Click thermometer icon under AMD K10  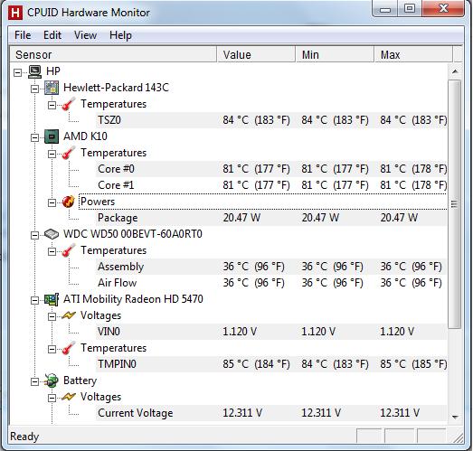point(69,153)
